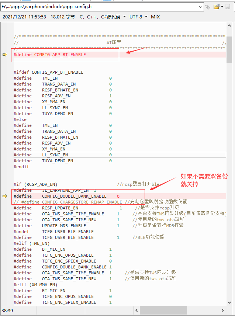
Task: Click yellow gutter arrow at CONFIG_APP_BT_ENABLE line
Action: click(x=5, y=55)
